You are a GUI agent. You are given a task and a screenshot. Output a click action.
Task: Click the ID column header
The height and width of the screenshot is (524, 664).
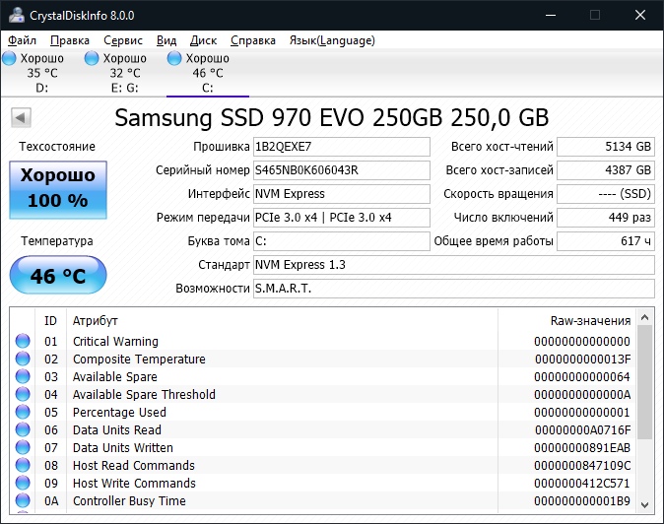point(50,321)
